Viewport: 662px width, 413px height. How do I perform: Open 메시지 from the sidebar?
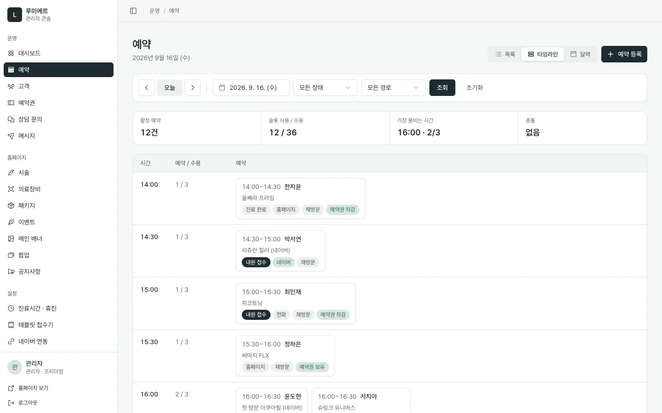(x=58, y=136)
